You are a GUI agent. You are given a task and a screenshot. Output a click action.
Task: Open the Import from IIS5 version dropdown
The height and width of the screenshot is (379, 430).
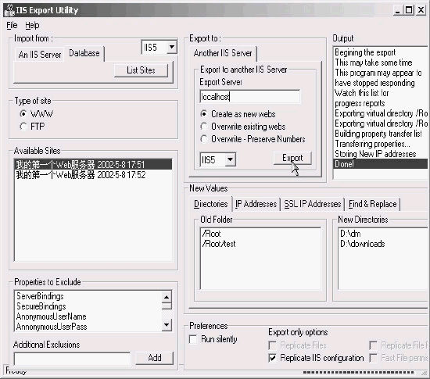pos(172,47)
